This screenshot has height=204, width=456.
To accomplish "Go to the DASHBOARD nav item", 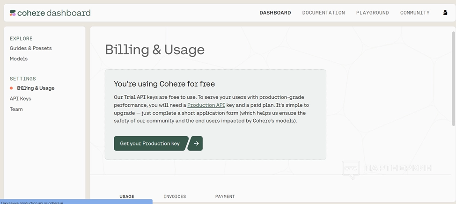I will (x=275, y=13).
